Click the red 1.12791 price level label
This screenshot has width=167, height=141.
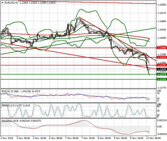pyautogui.click(x=162, y=65)
